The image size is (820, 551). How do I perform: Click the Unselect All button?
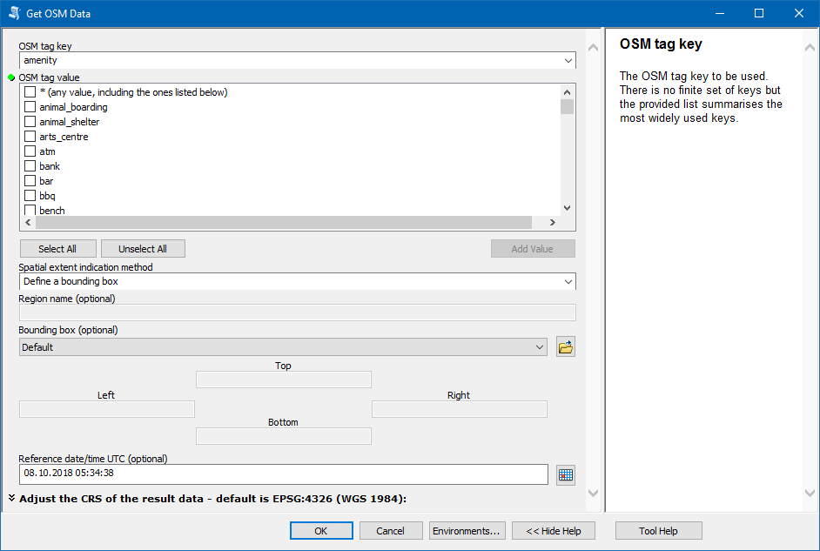click(x=143, y=249)
